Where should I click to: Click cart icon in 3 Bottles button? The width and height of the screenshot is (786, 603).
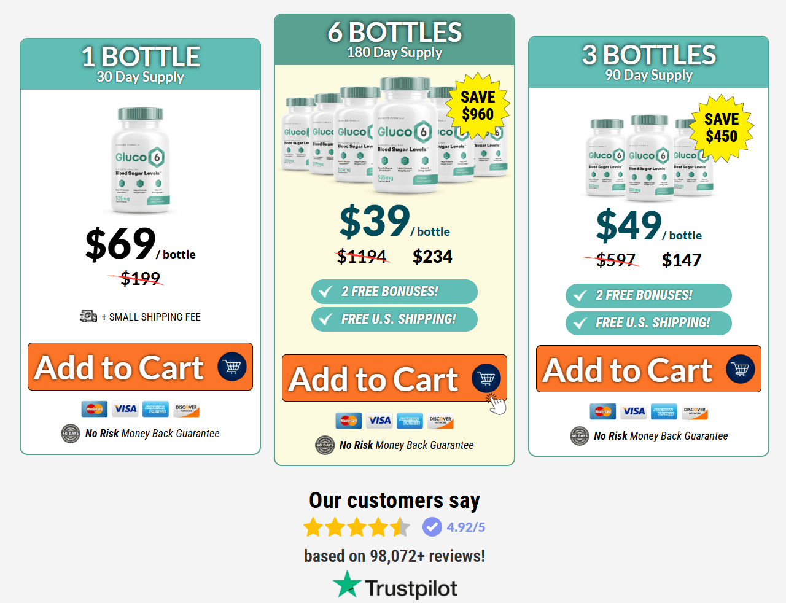(741, 369)
